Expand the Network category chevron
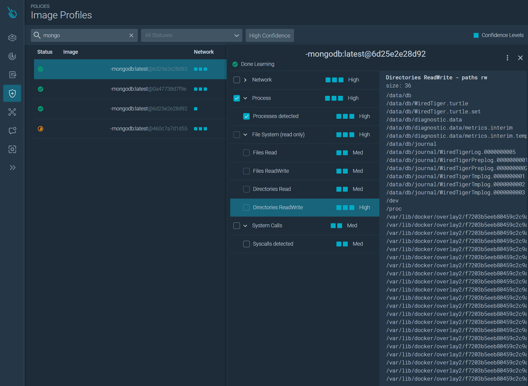Viewport: 528px width, 386px height. tap(245, 80)
